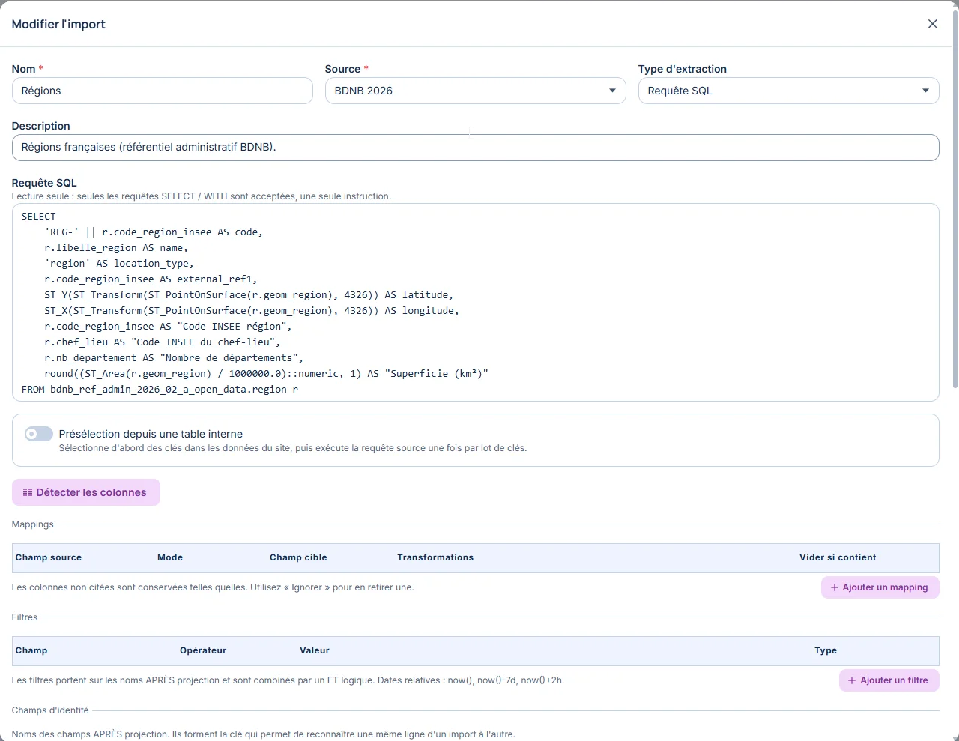Click the Requête SQL label

44,183
